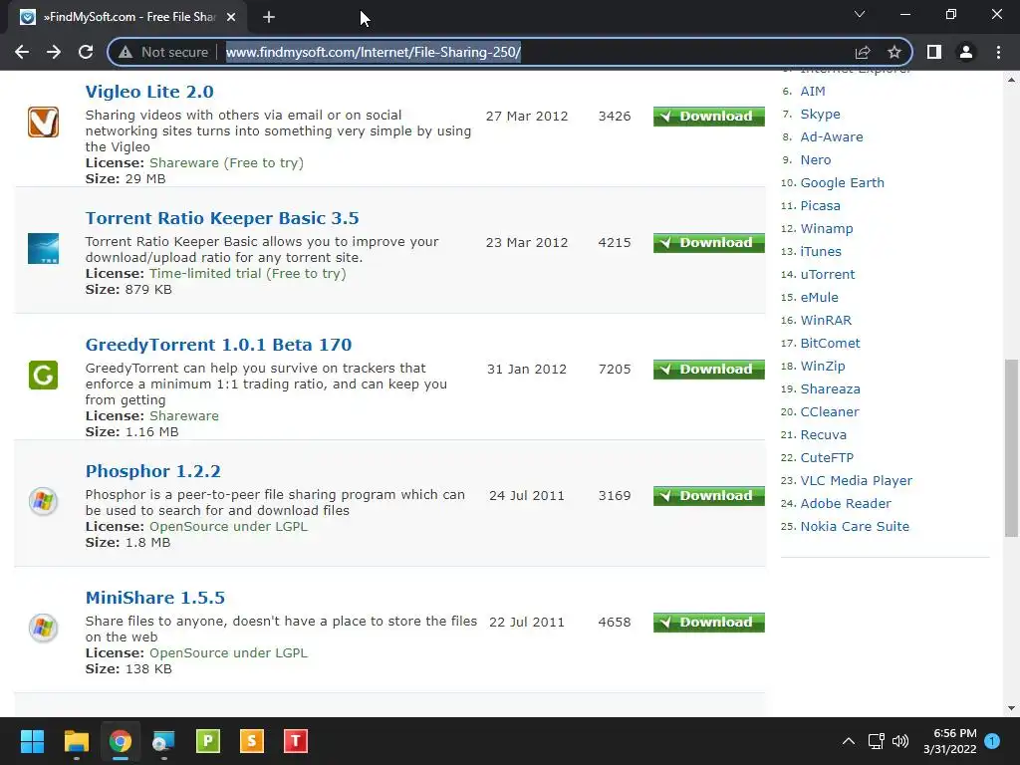
Task: Click the Chrome taskbar icon
Action: coord(121,741)
